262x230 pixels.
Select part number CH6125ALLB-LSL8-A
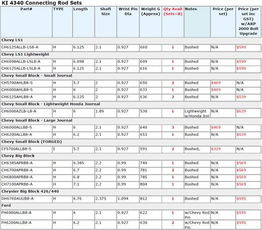[x=21, y=68]
